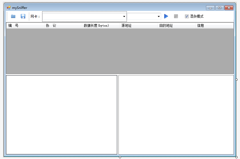Image resolution: width=240 pixels, height=159 pixels.
Task: Click the 数据长度(bytes) column header
Action: coord(101,25)
